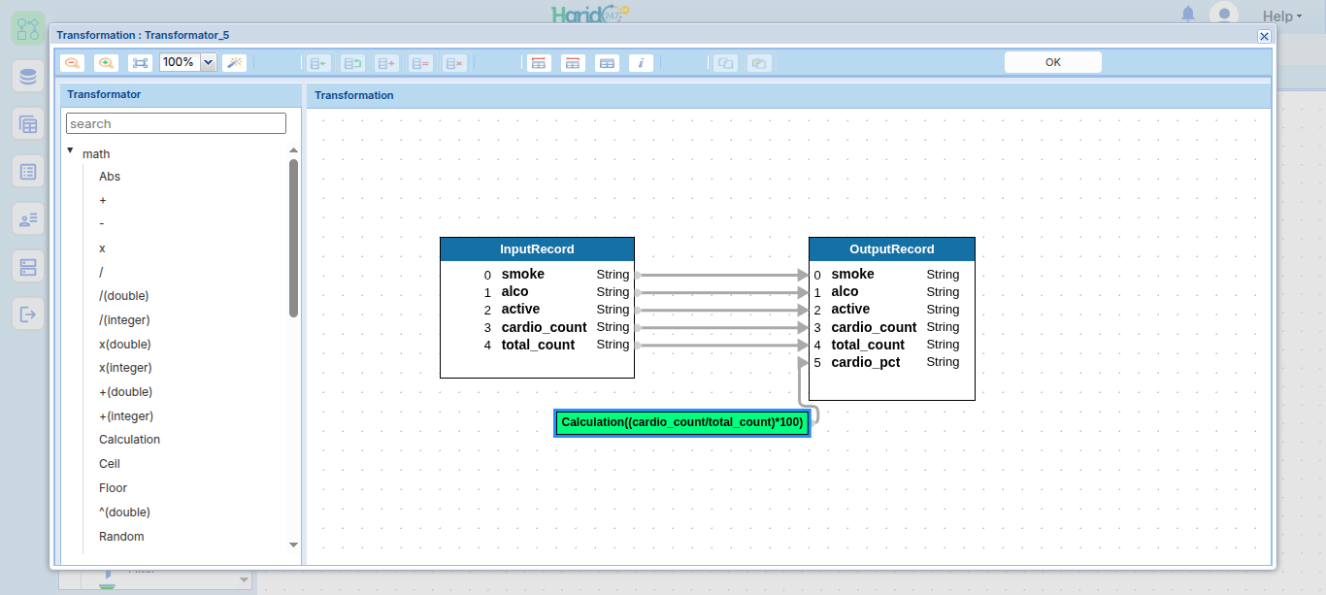Image resolution: width=1326 pixels, height=595 pixels.
Task: Open notifications via the bell icon
Action: point(1188,14)
